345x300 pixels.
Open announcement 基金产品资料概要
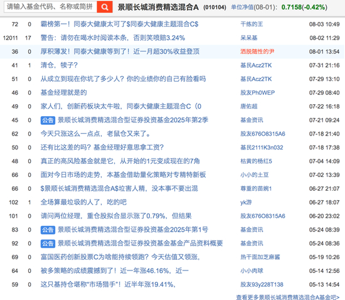[x=141, y=244]
